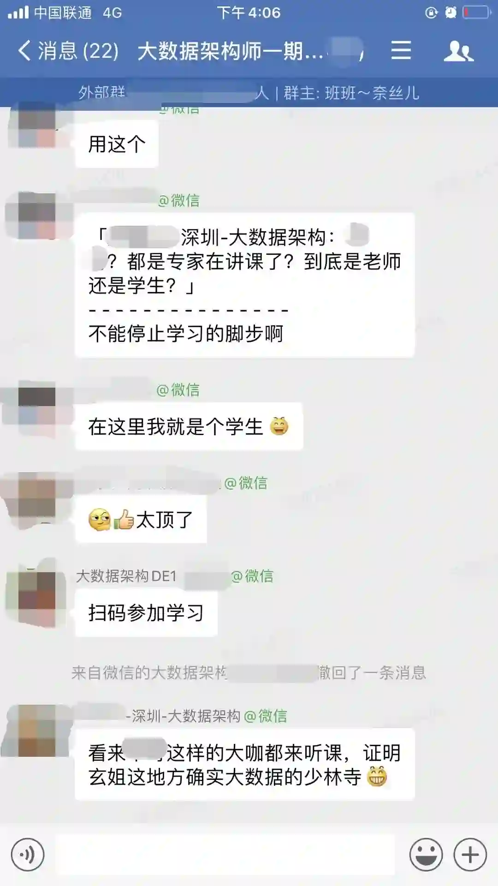Focus the message text input field
Viewport: 498px width, 886px height.
(x=225, y=855)
